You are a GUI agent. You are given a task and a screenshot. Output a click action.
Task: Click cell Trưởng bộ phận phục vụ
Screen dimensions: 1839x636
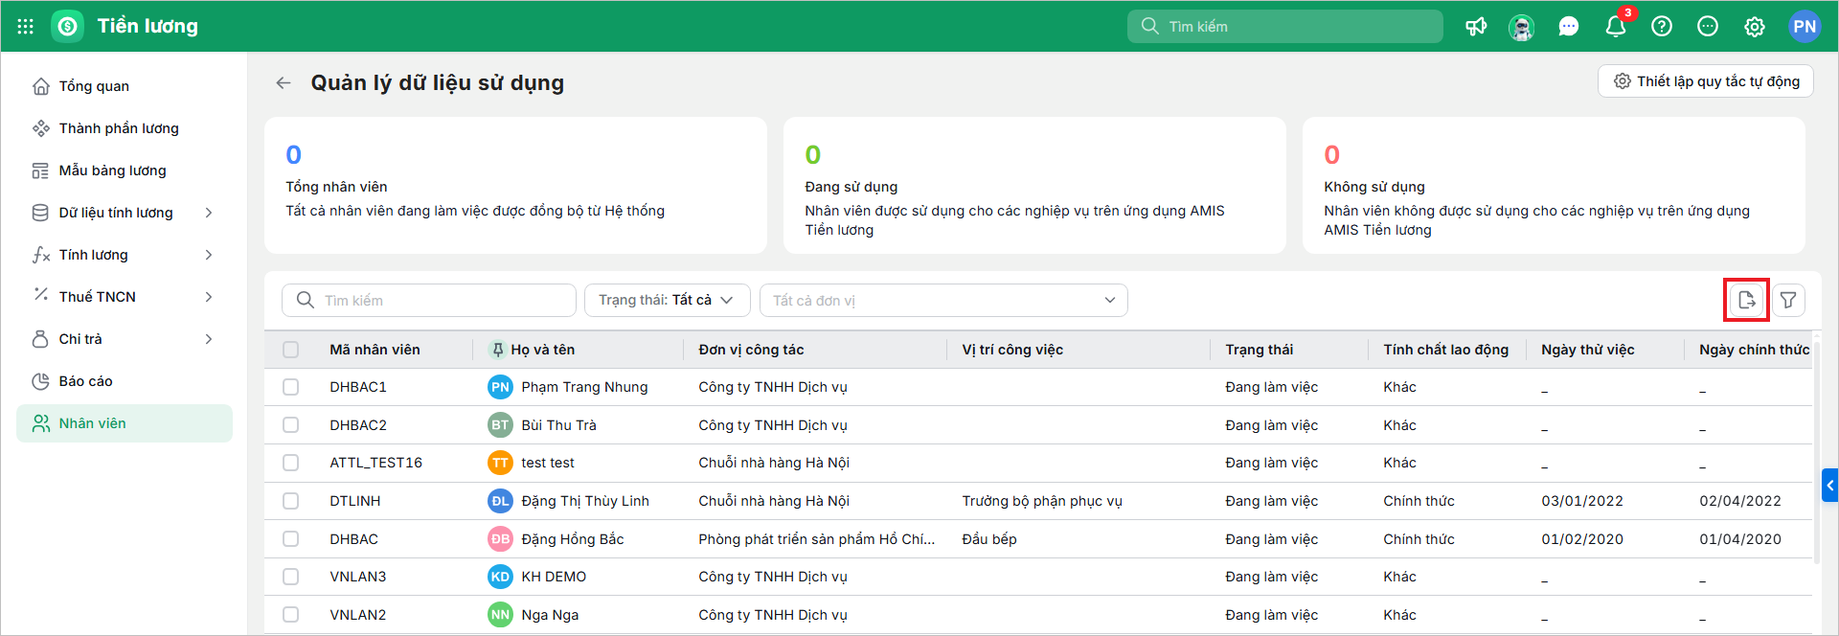[x=1042, y=501]
